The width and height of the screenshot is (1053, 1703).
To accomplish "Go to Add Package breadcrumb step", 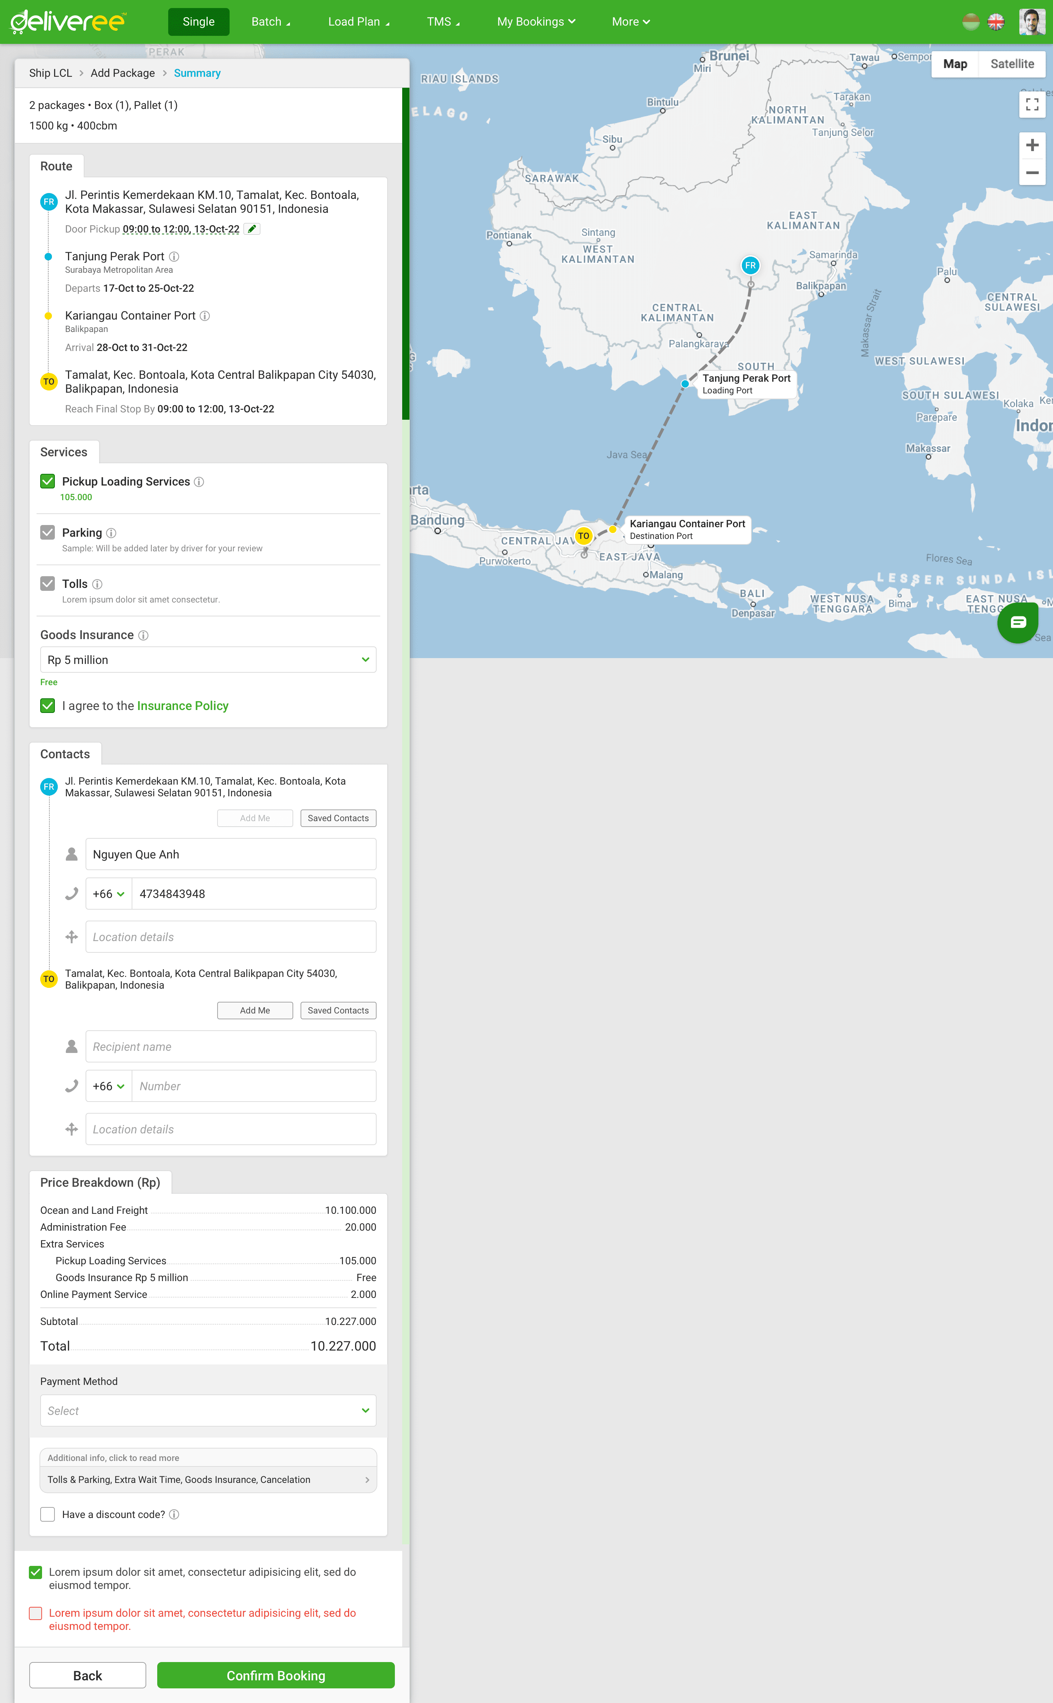I will click(x=122, y=73).
